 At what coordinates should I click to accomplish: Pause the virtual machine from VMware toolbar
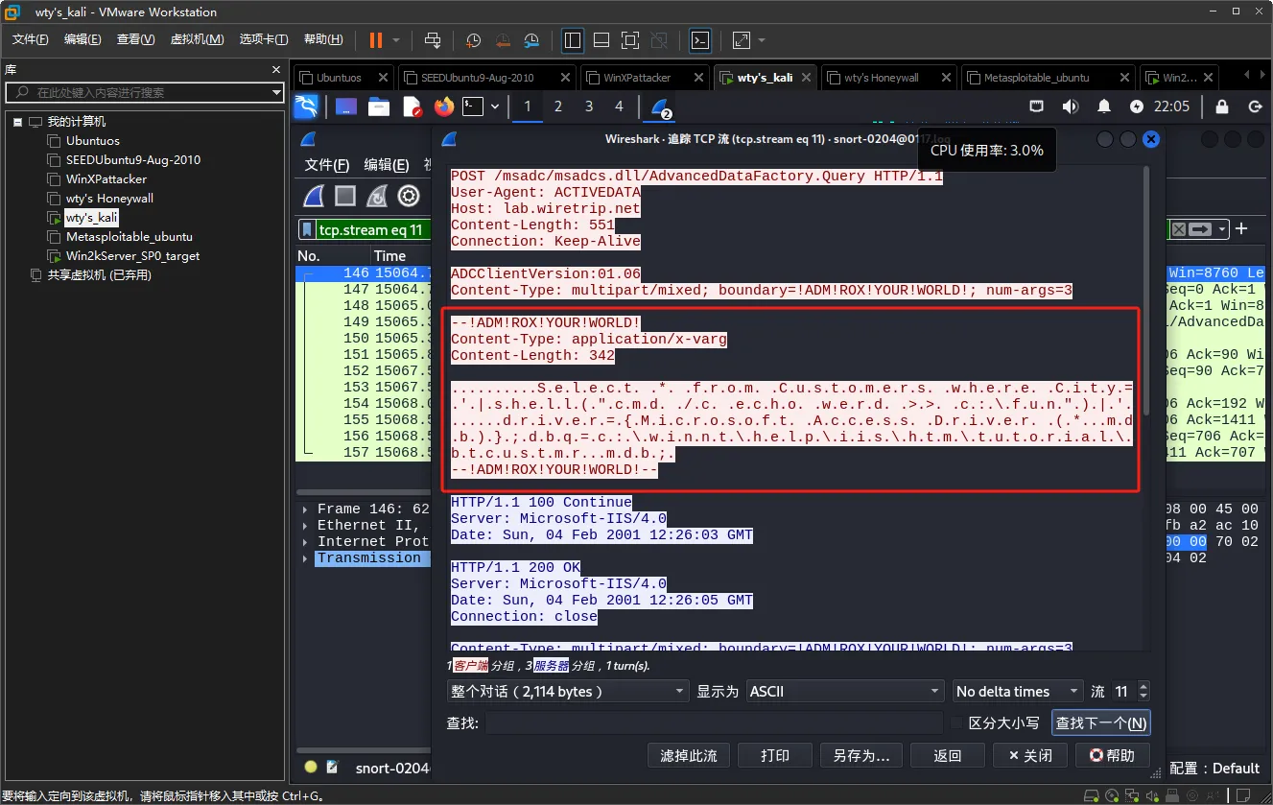pos(376,40)
